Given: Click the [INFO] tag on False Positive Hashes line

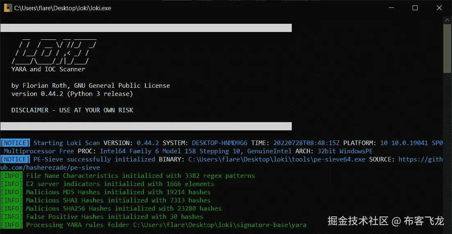Looking at the screenshot, I should (x=11, y=216).
